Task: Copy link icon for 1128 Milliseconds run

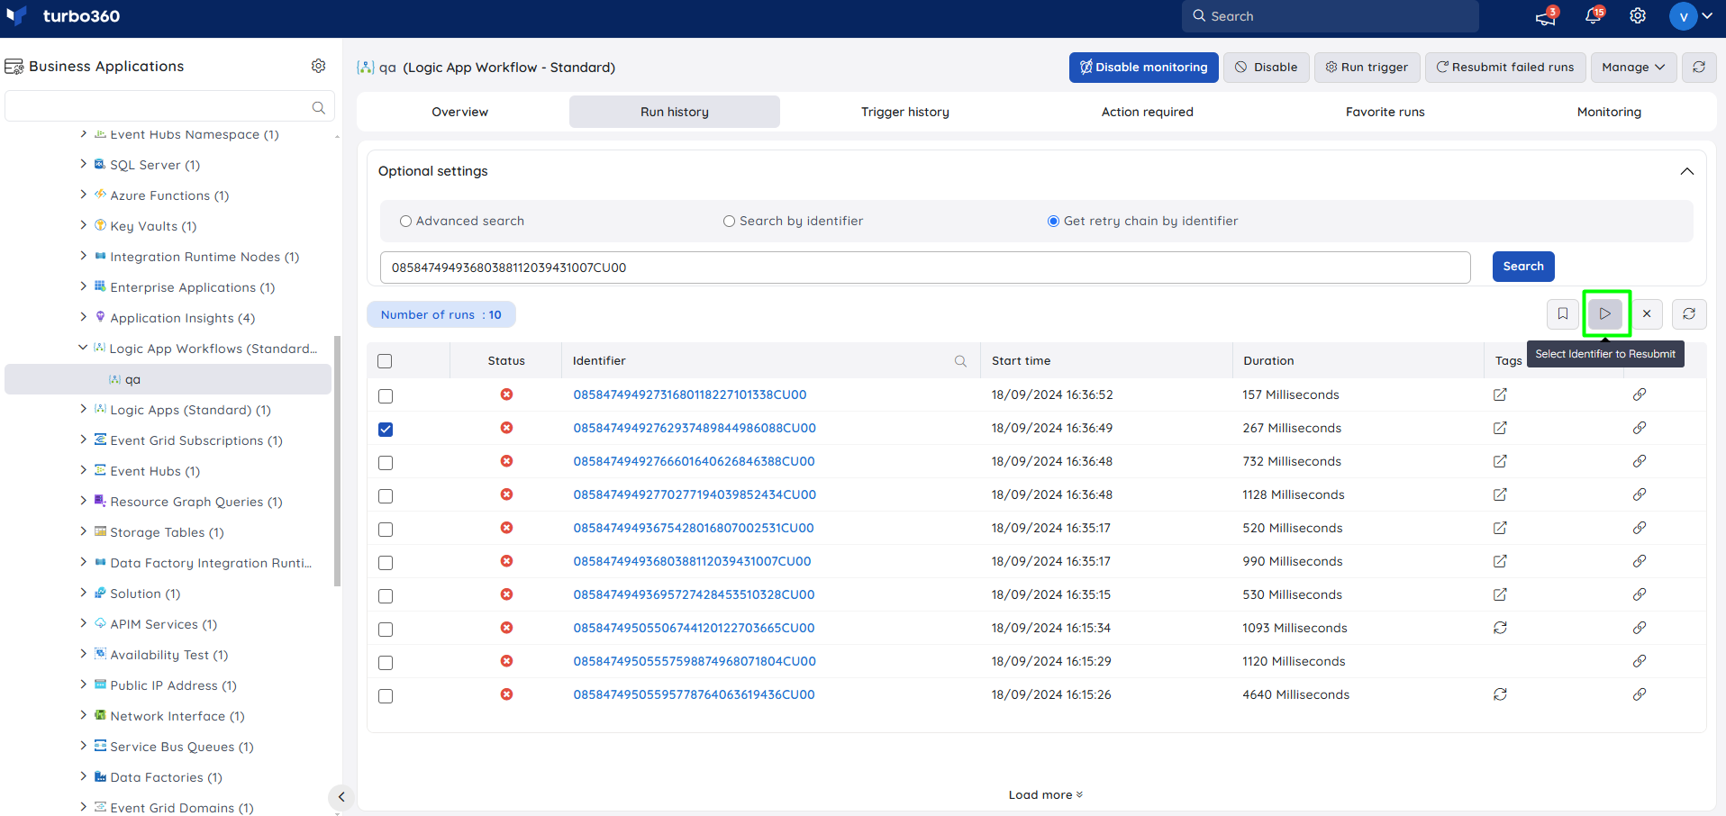Action: pos(1640,494)
